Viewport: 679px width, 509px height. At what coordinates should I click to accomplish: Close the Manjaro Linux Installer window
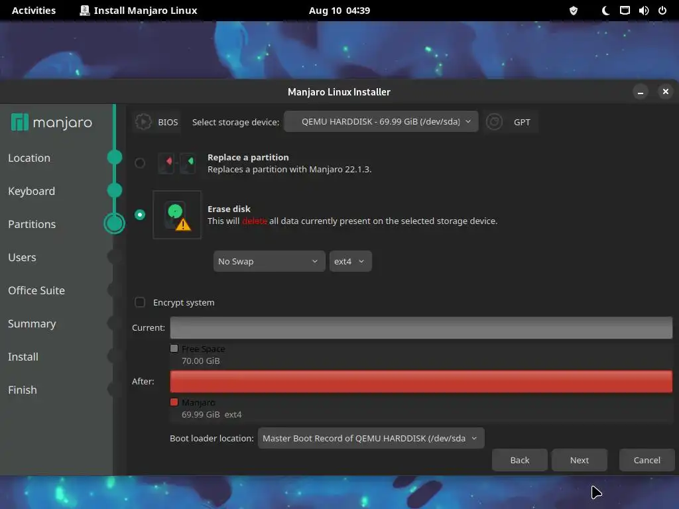coord(666,91)
